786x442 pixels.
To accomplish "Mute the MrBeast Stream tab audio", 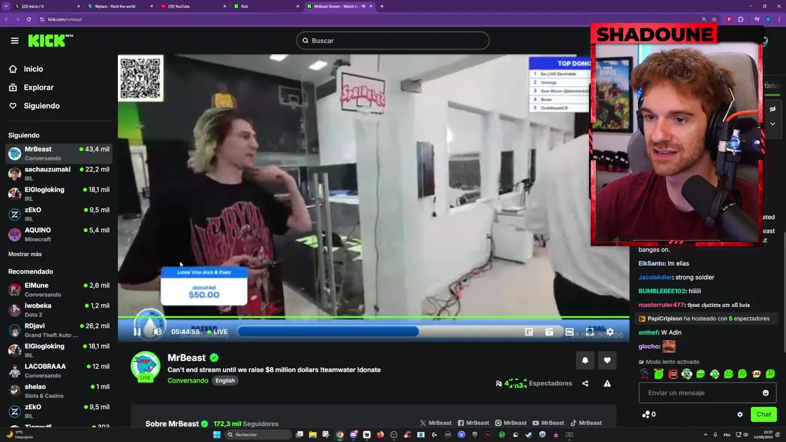I will pyautogui.click(x=364, y=6).
